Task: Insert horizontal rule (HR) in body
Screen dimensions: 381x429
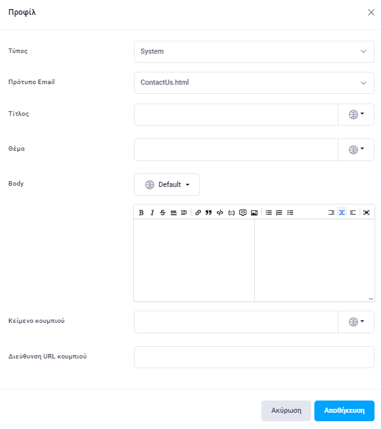Action: (x=173, y=213)
